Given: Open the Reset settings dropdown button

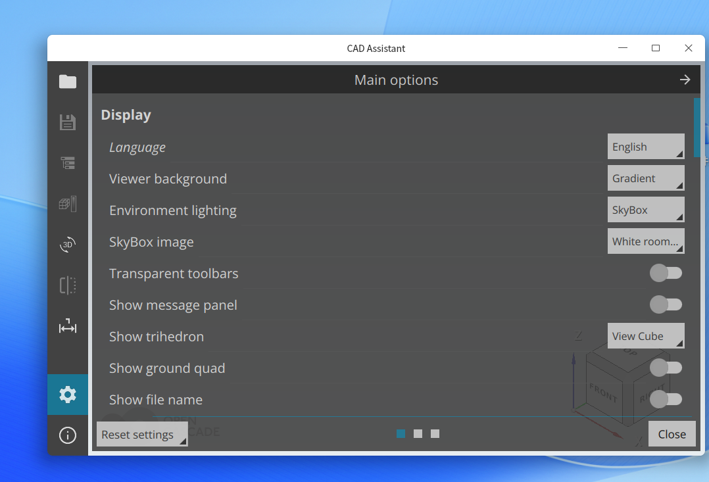Looking at the screenshot, I should [x=142, y=434].
